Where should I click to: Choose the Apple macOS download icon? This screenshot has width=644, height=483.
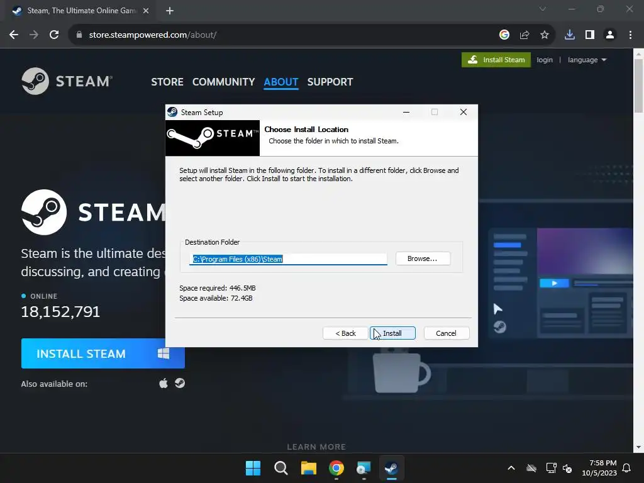(164, 383)
